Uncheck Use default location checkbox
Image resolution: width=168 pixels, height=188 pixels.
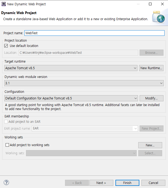[6, 46]
